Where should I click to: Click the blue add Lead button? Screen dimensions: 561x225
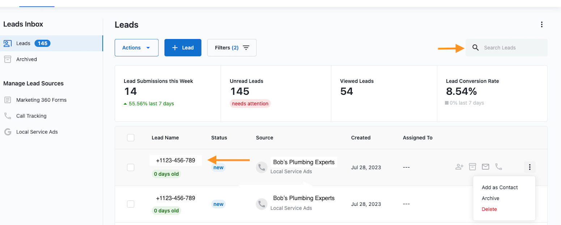point(183,48)
